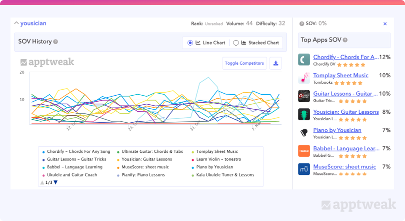The image size is (405, 221).
Task: Open Piano by Yousician link
Action: pos(337,130)
